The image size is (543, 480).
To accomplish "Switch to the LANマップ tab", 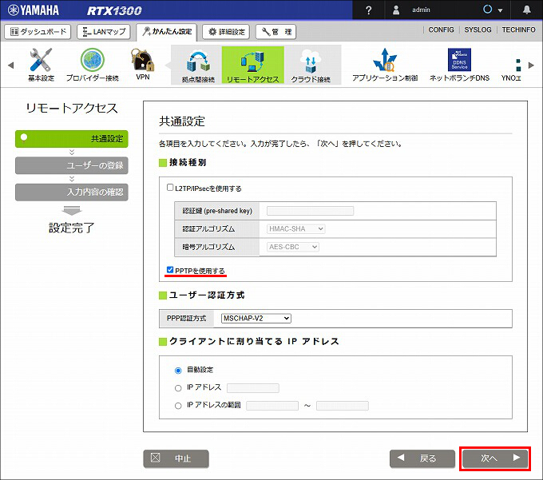I will 104,31.
